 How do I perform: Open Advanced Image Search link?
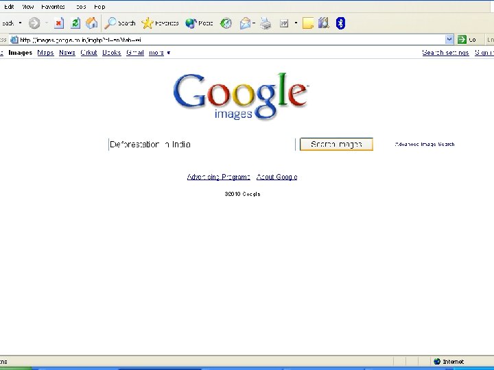point(425,144)
